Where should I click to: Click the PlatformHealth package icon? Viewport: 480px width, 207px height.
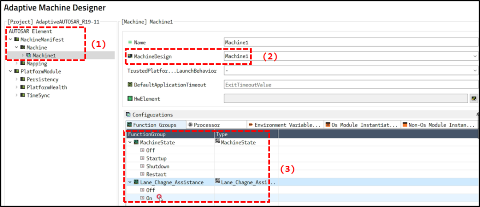point(23,87)
